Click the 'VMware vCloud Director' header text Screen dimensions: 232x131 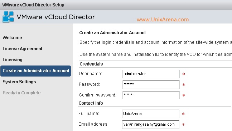(55, 17)
